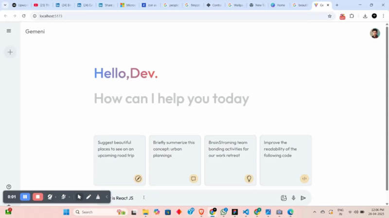Close the active localhost tab
This screenshot has width=389, height=218.
328,5
